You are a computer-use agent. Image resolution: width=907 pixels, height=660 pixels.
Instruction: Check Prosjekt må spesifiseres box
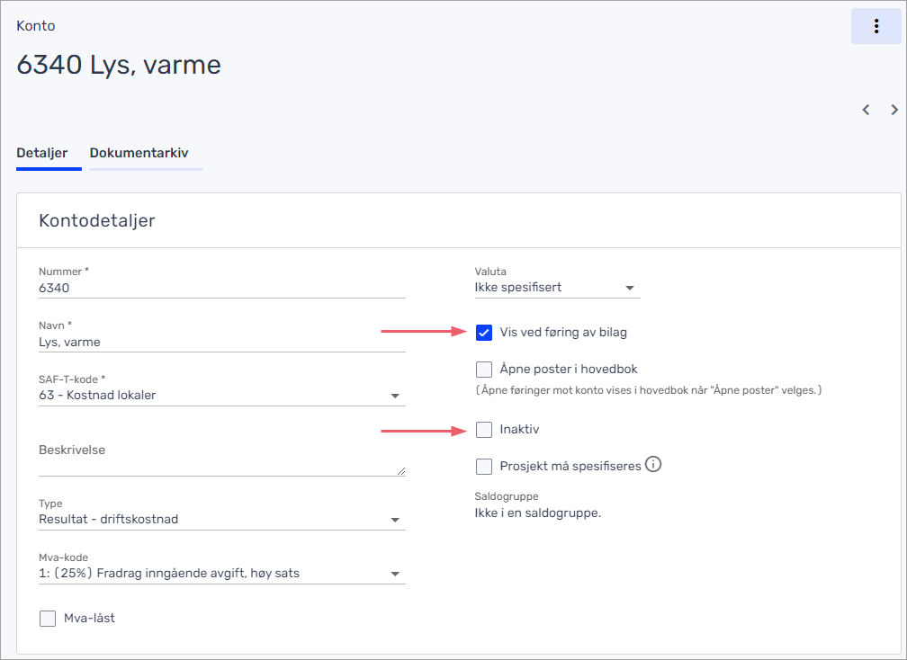484,466
